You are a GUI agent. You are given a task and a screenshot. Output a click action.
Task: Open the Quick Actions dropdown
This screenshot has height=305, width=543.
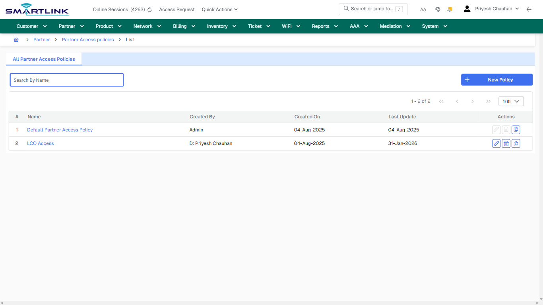(219, 9)
